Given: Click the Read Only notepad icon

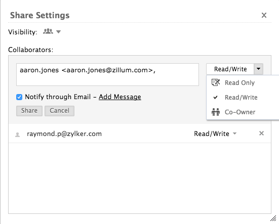Looking at the screenshot, I should tap(216, 82).
